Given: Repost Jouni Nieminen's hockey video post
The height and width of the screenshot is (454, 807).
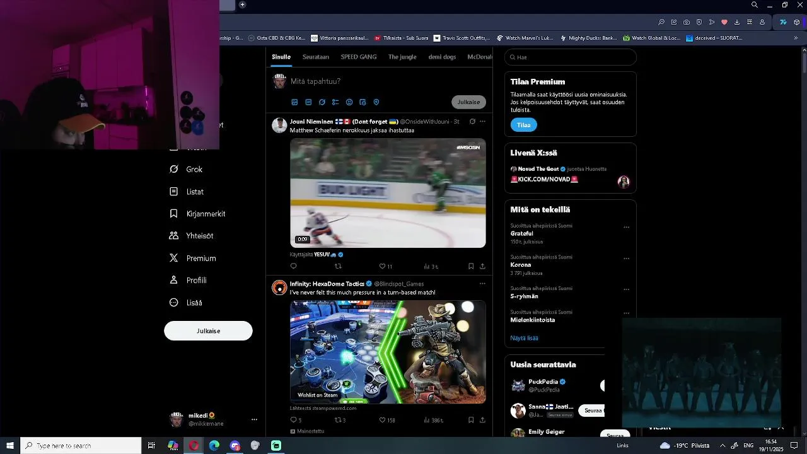Looking at the screenshot, I should [338, 266].
